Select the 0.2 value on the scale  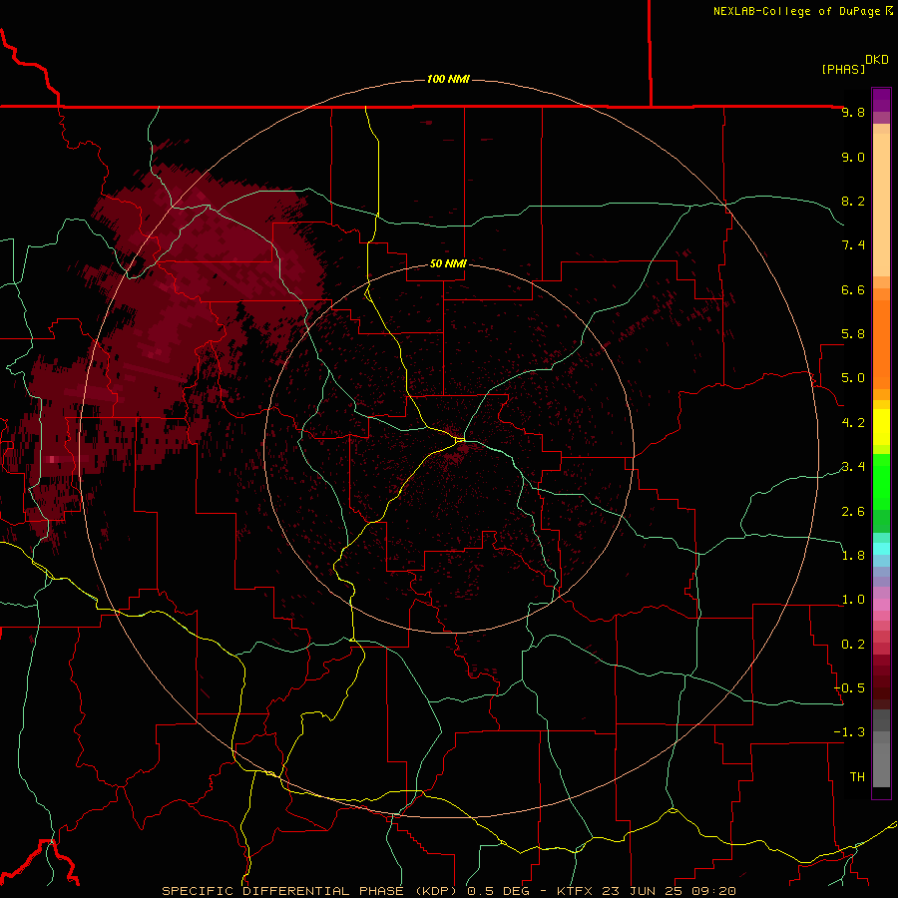853,645
